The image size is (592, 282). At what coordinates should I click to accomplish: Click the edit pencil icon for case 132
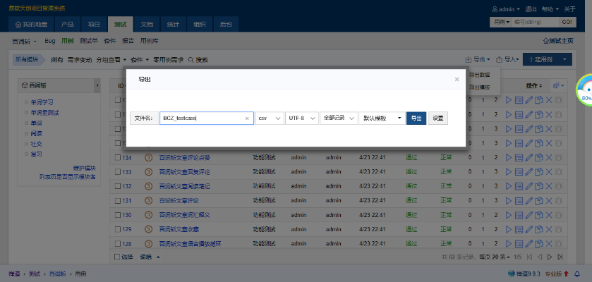point(529,186)
